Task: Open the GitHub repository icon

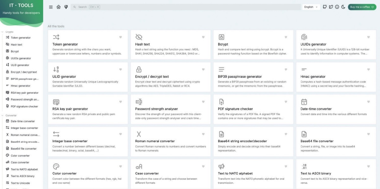Action: click(325, 7)
